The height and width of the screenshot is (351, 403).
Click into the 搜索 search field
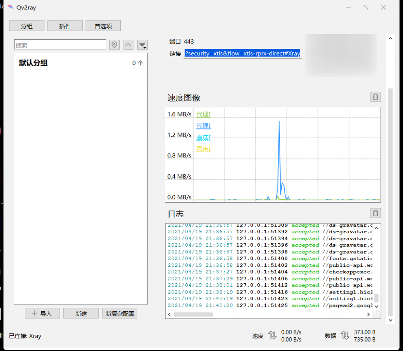pos(60,45)
